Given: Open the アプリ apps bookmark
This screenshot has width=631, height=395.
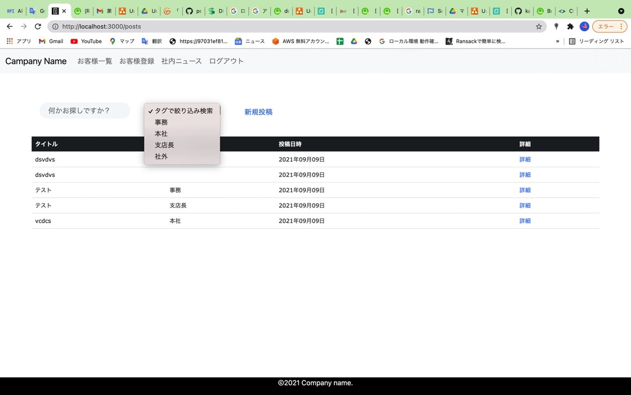Looking at the screenshot, I should pyautogui.click(x=19, y=41).
